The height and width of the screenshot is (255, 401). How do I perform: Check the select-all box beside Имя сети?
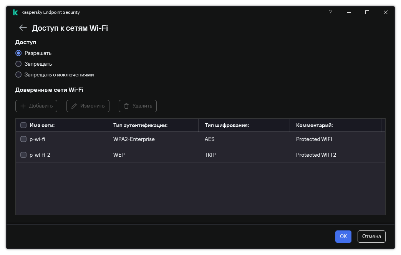click(x=23, y=125)
